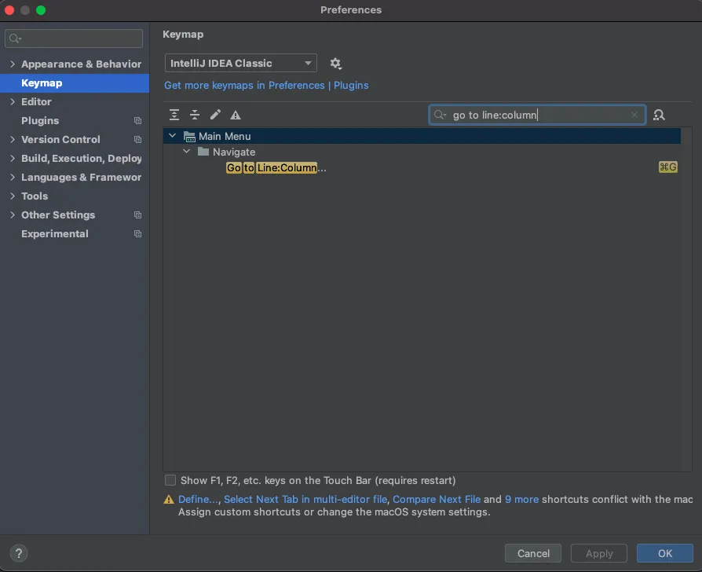Click the Navigate folder icon

coord(203,152)
